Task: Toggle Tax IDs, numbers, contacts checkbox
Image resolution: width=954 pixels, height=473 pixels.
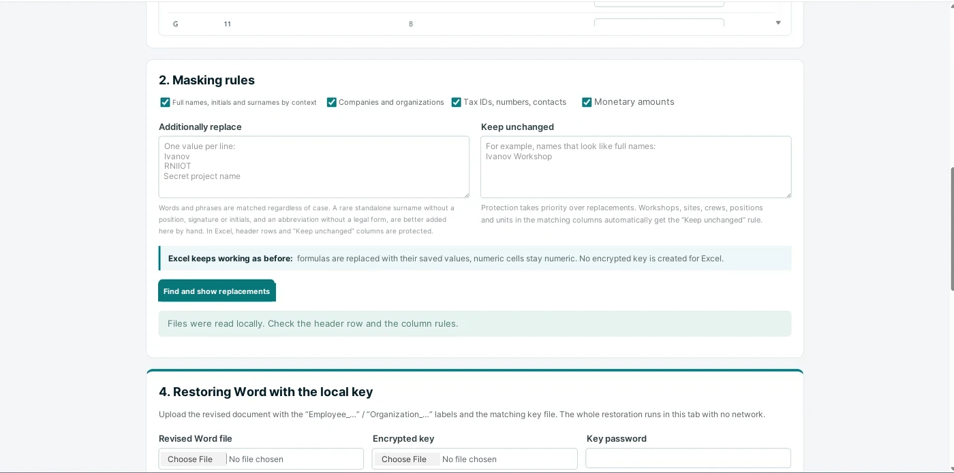Action: click(x=457, y=102)
